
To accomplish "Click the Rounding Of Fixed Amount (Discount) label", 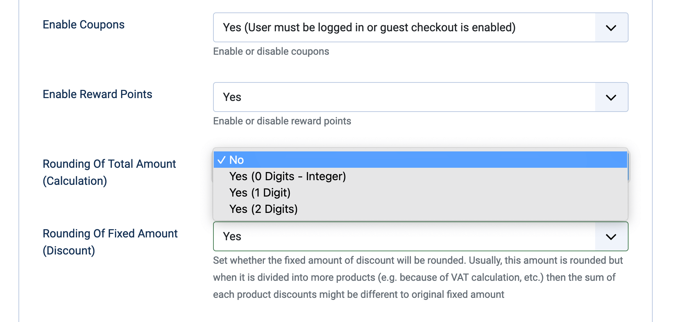I will 110,242.
